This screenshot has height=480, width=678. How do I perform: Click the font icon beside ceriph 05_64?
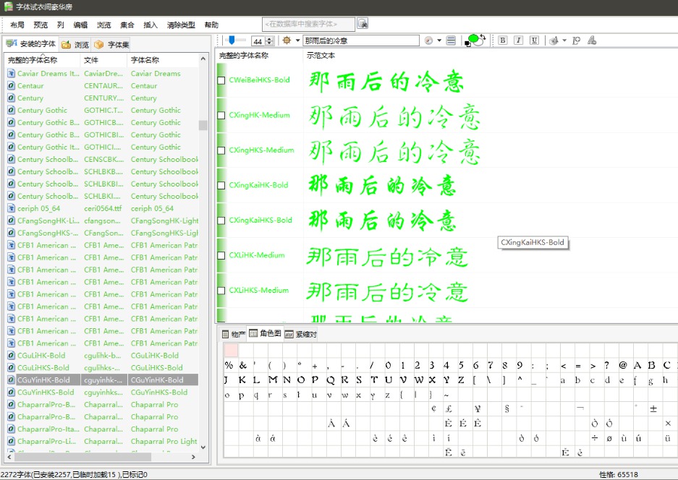tap(12, 208)
